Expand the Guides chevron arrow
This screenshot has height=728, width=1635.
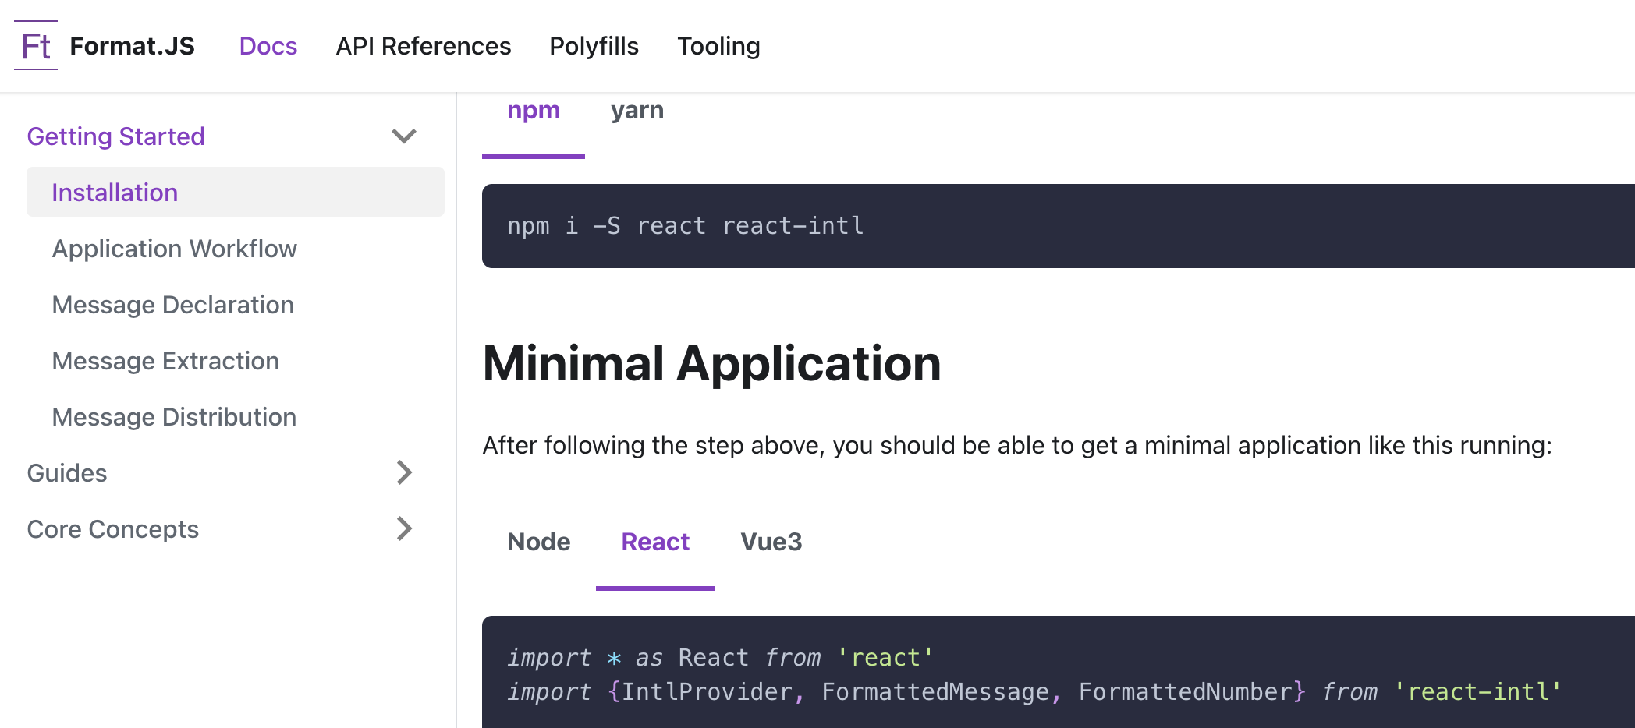point(404,472)
